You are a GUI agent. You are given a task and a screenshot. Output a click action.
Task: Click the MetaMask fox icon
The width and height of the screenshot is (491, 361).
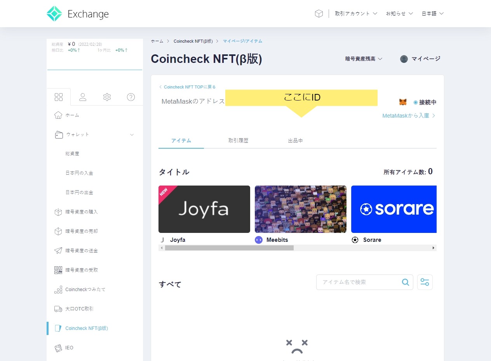[403, 102]
